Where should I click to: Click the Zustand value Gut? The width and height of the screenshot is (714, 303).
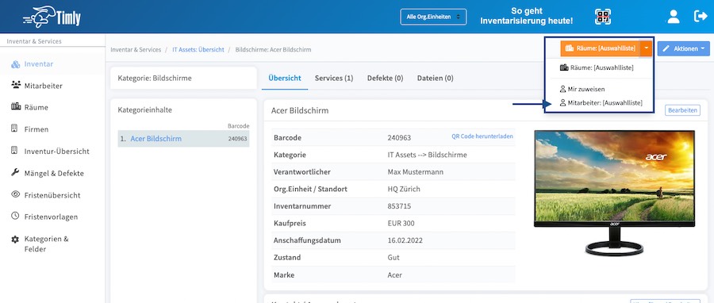pos(393,258)
